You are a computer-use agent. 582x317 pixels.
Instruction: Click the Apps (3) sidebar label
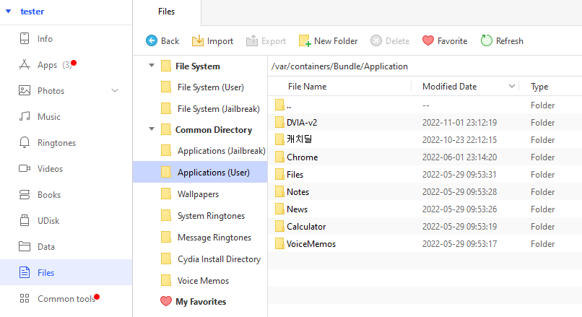click(55, 65)
